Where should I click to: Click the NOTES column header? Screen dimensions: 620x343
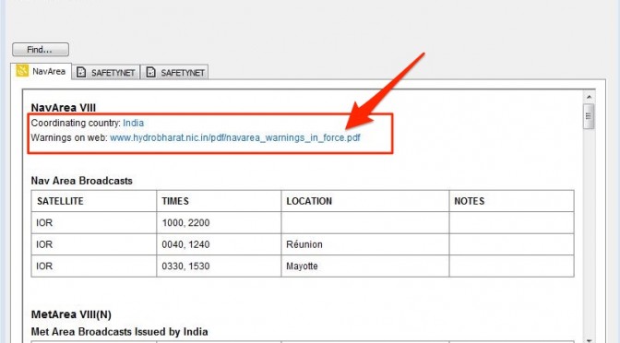[512, 201]
